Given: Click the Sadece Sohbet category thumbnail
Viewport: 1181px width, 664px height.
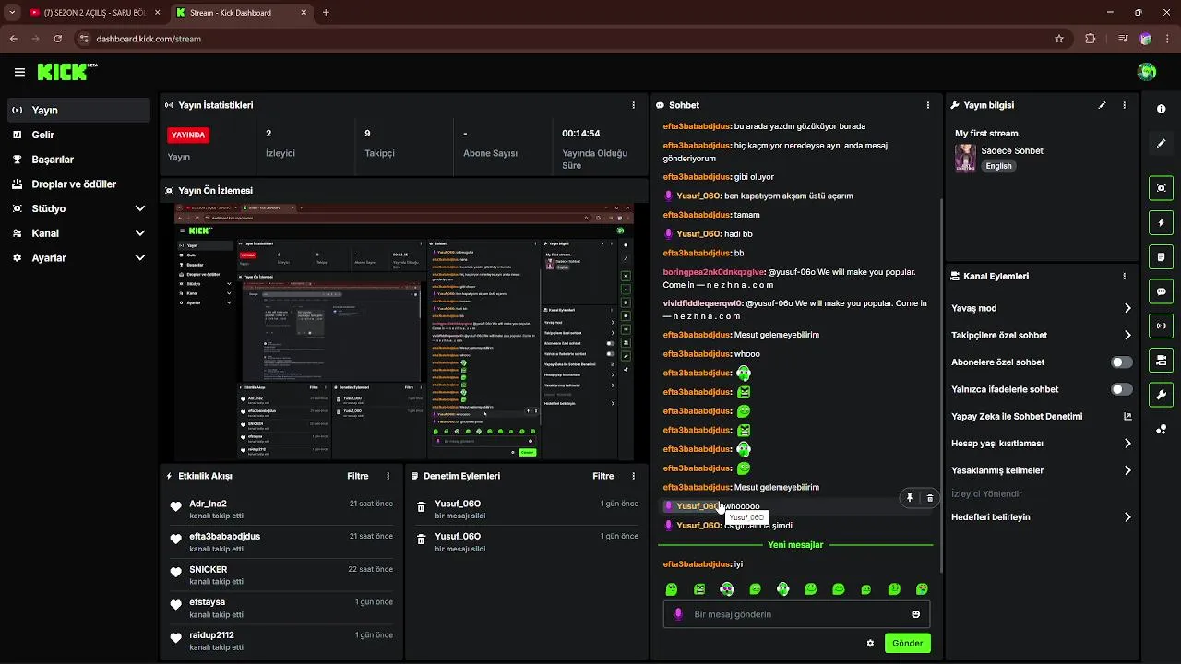Looking at the screenshot, I should point(965,158).
